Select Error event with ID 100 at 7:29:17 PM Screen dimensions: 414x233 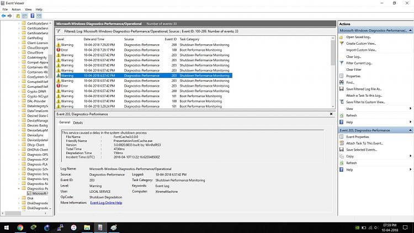click(144, 50)
